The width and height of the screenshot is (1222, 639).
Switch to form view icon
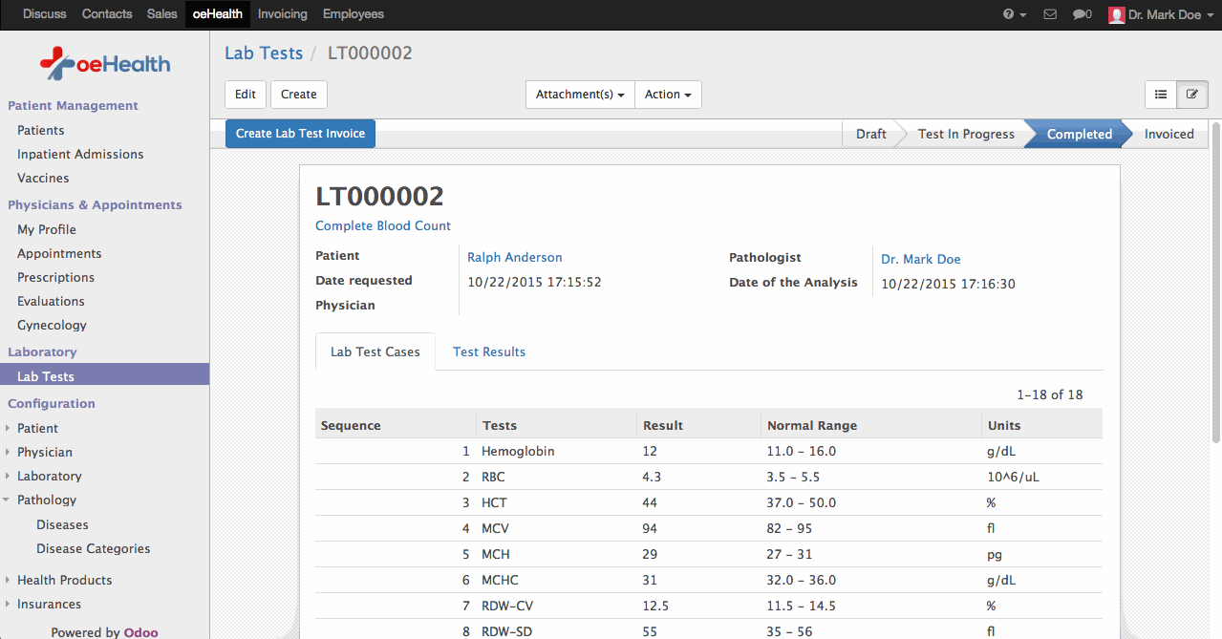tap(1192, 95)
